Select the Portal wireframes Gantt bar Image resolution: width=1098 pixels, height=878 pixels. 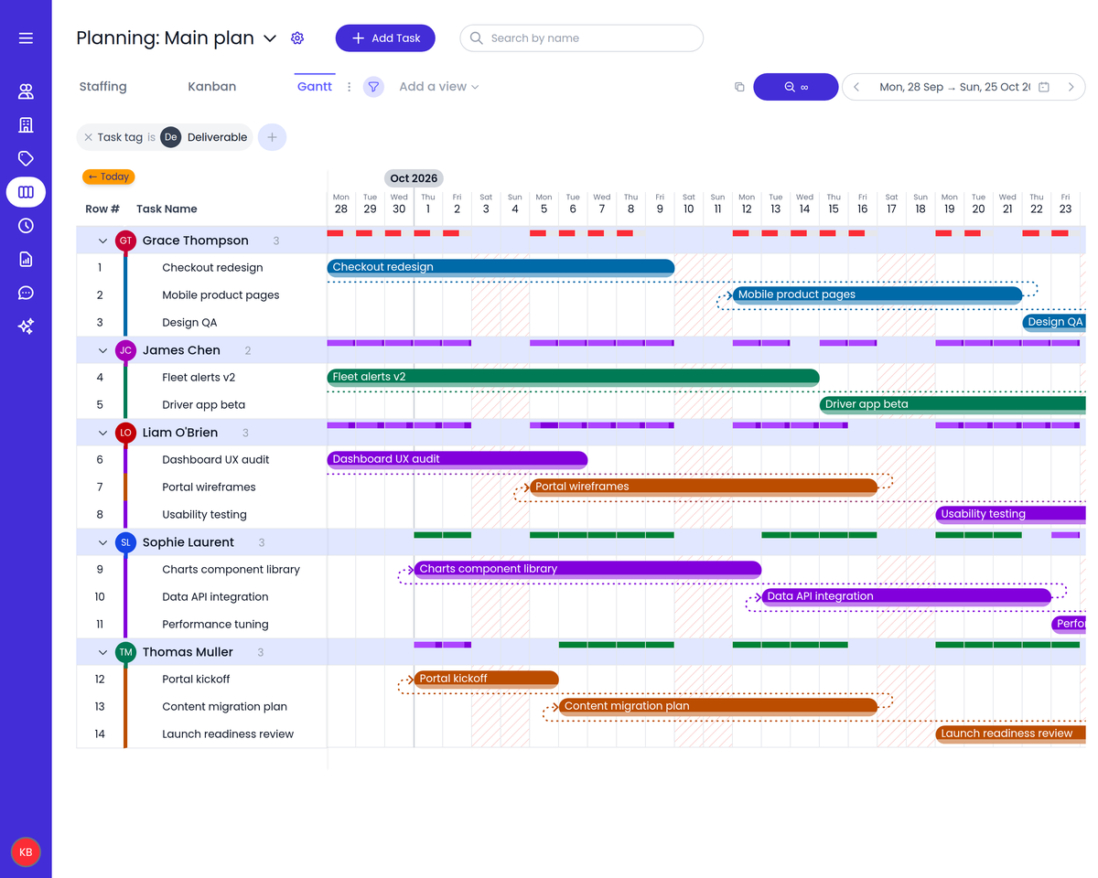(704, 487)
